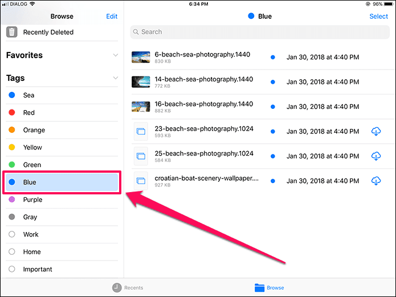Click the blue tag dot of 6-beach-sea-photography
Image resolution: width=396 pixels, height=297 pixels.
click(x=273, y=58)
